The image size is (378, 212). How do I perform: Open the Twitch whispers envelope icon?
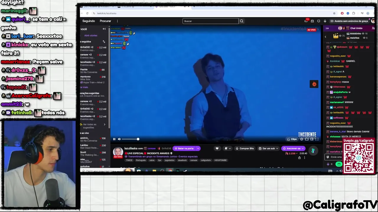click(x=312, y=21)
